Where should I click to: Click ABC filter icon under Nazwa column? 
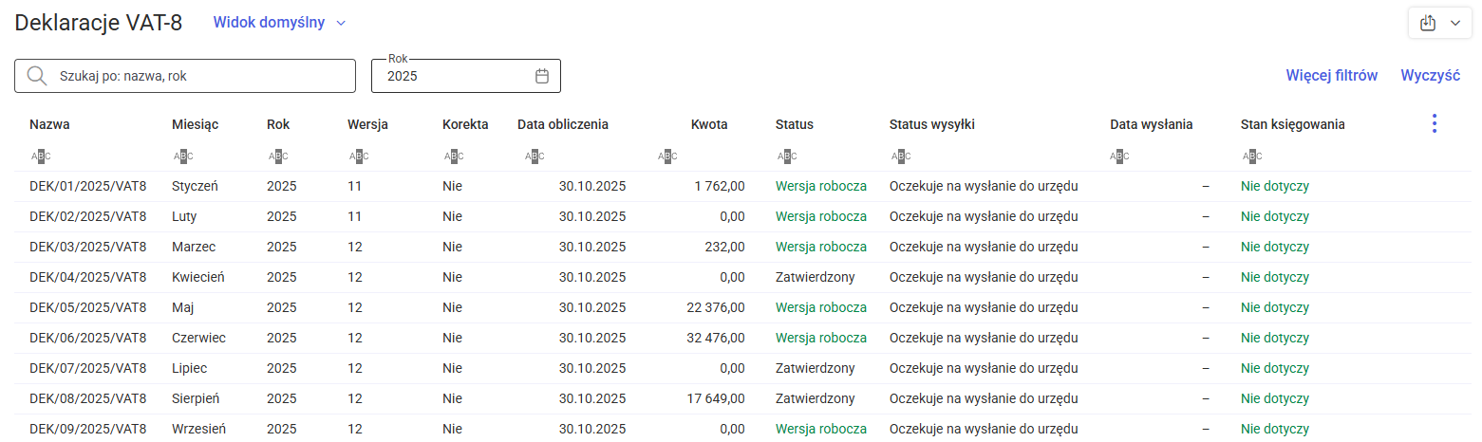click(41, 156)
